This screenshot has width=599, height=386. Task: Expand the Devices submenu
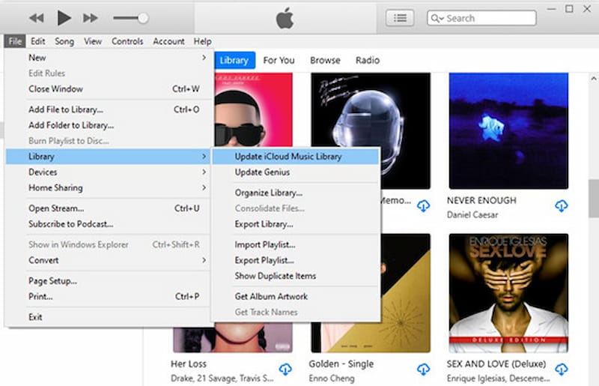[108, 172]
